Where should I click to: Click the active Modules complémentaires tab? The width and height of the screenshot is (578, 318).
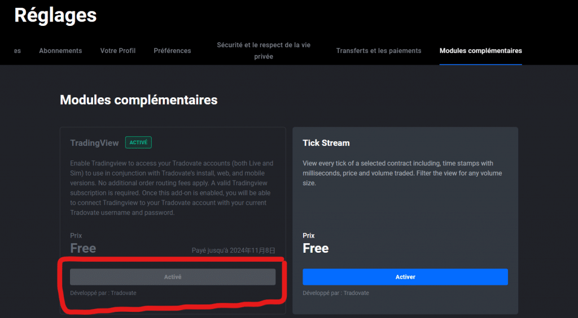[480, 51]
